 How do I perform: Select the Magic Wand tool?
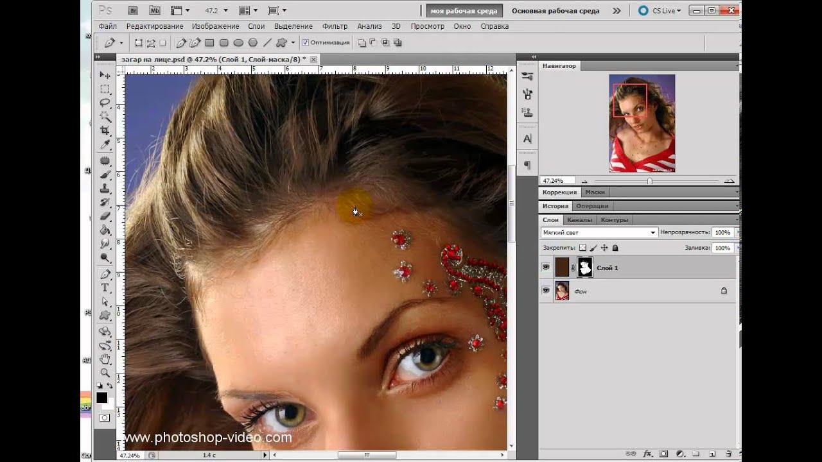tap(105, 117)
